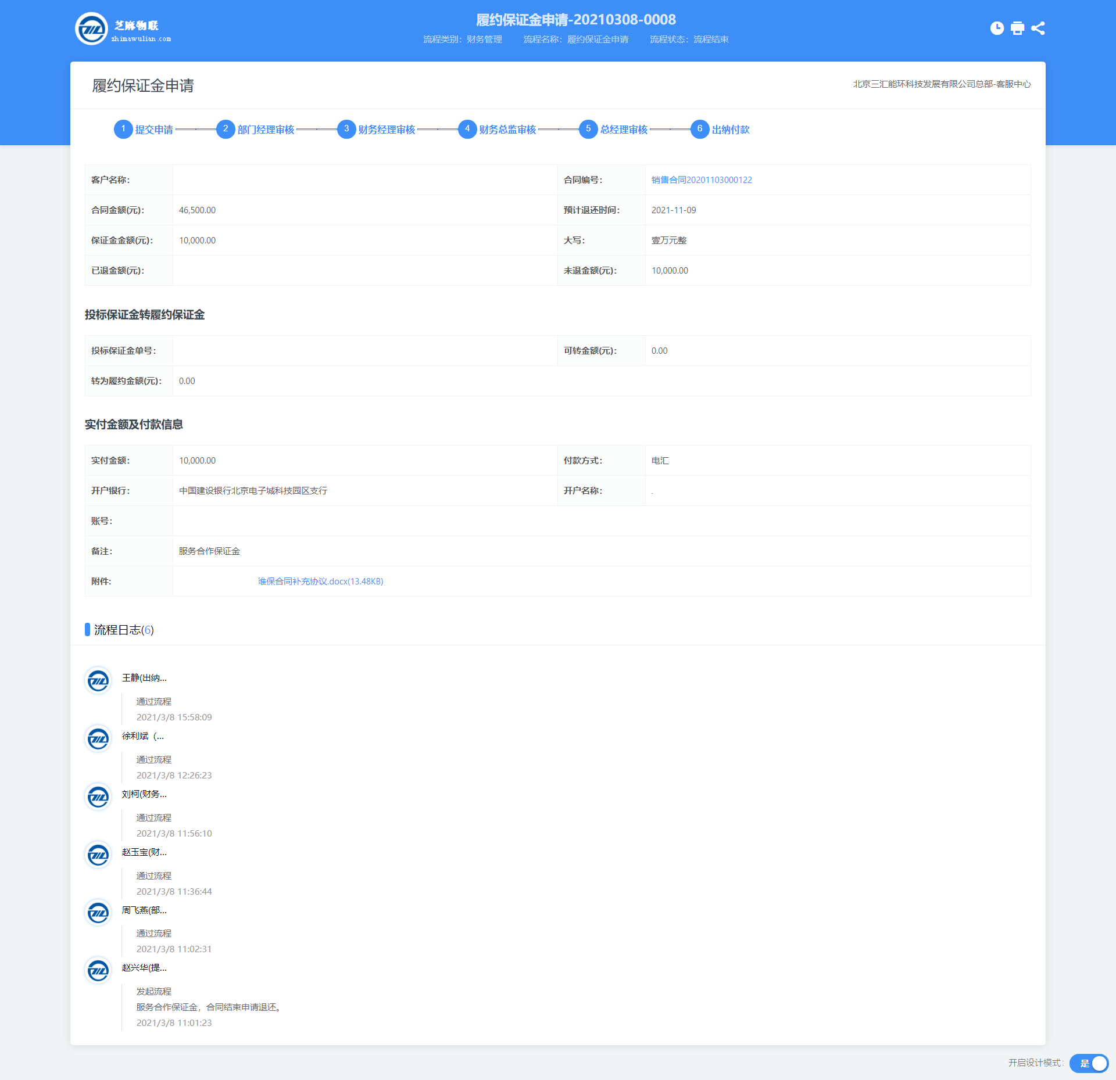Click avatar of 赵玉宝 log entry
The width and height of the screenshot is (1116, 1080).
(98, 855)
